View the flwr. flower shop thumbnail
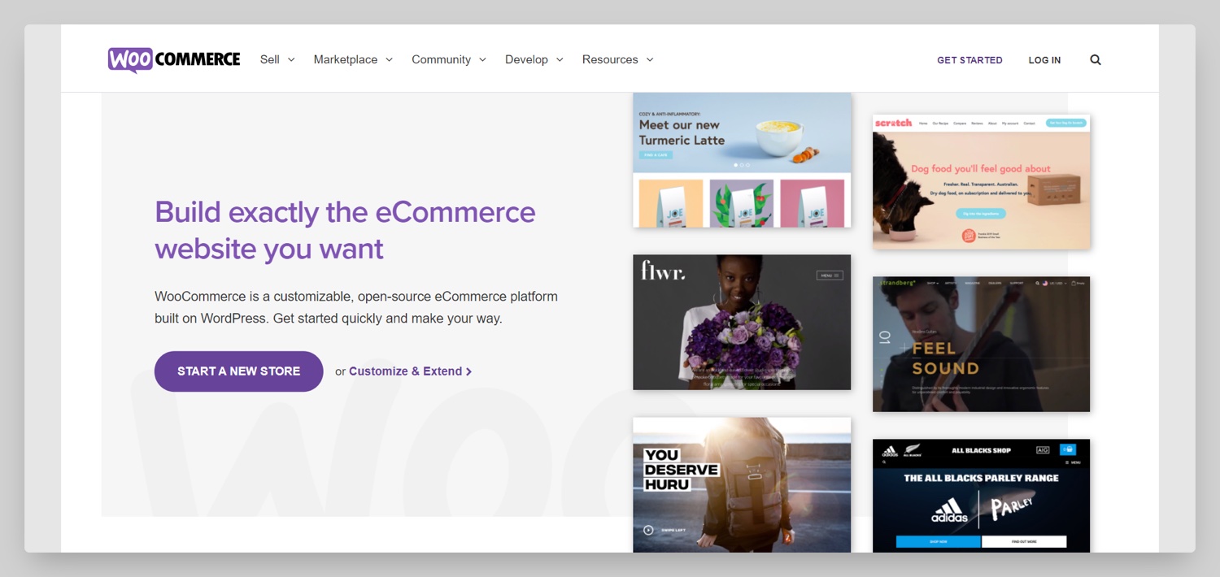 pos(742,323)
